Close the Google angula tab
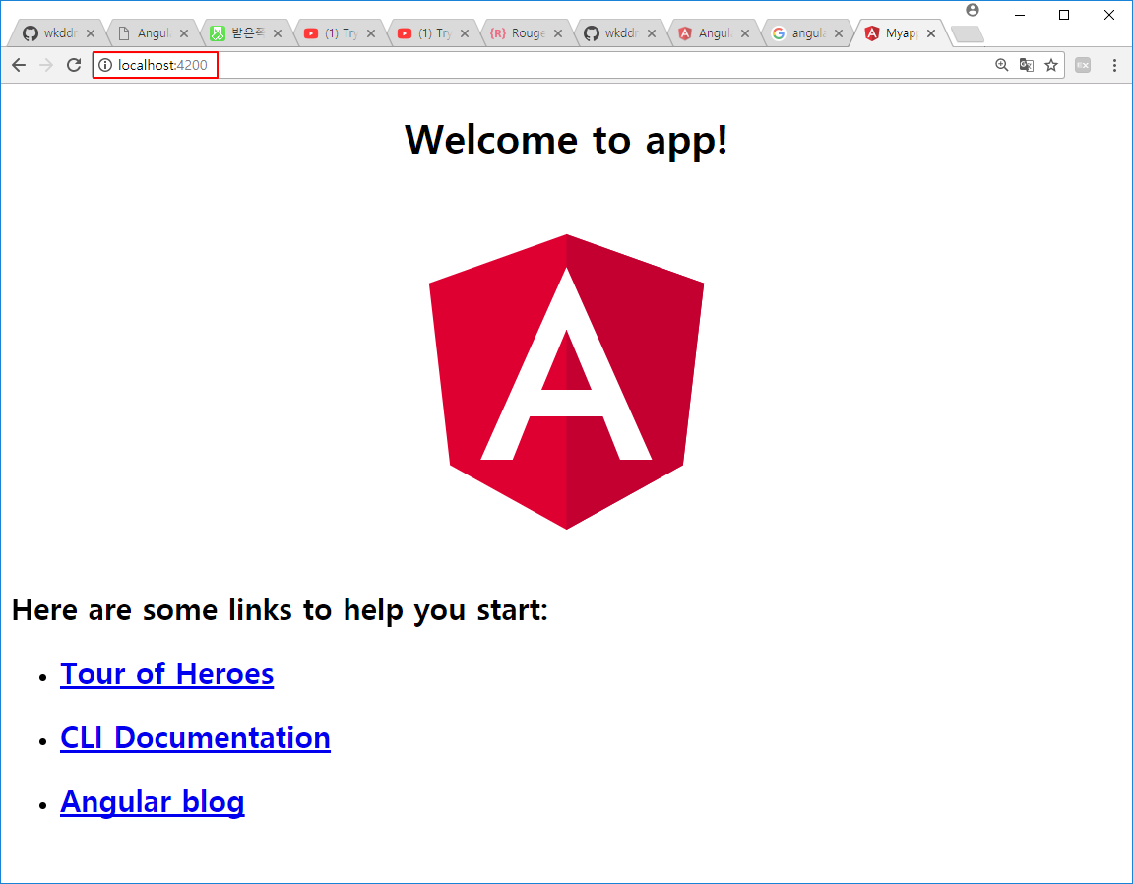The image size is (1133, 884). pos(839,33)
